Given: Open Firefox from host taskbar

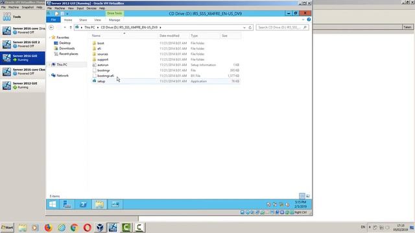Looking at the screenshot, I should point(48,227).
